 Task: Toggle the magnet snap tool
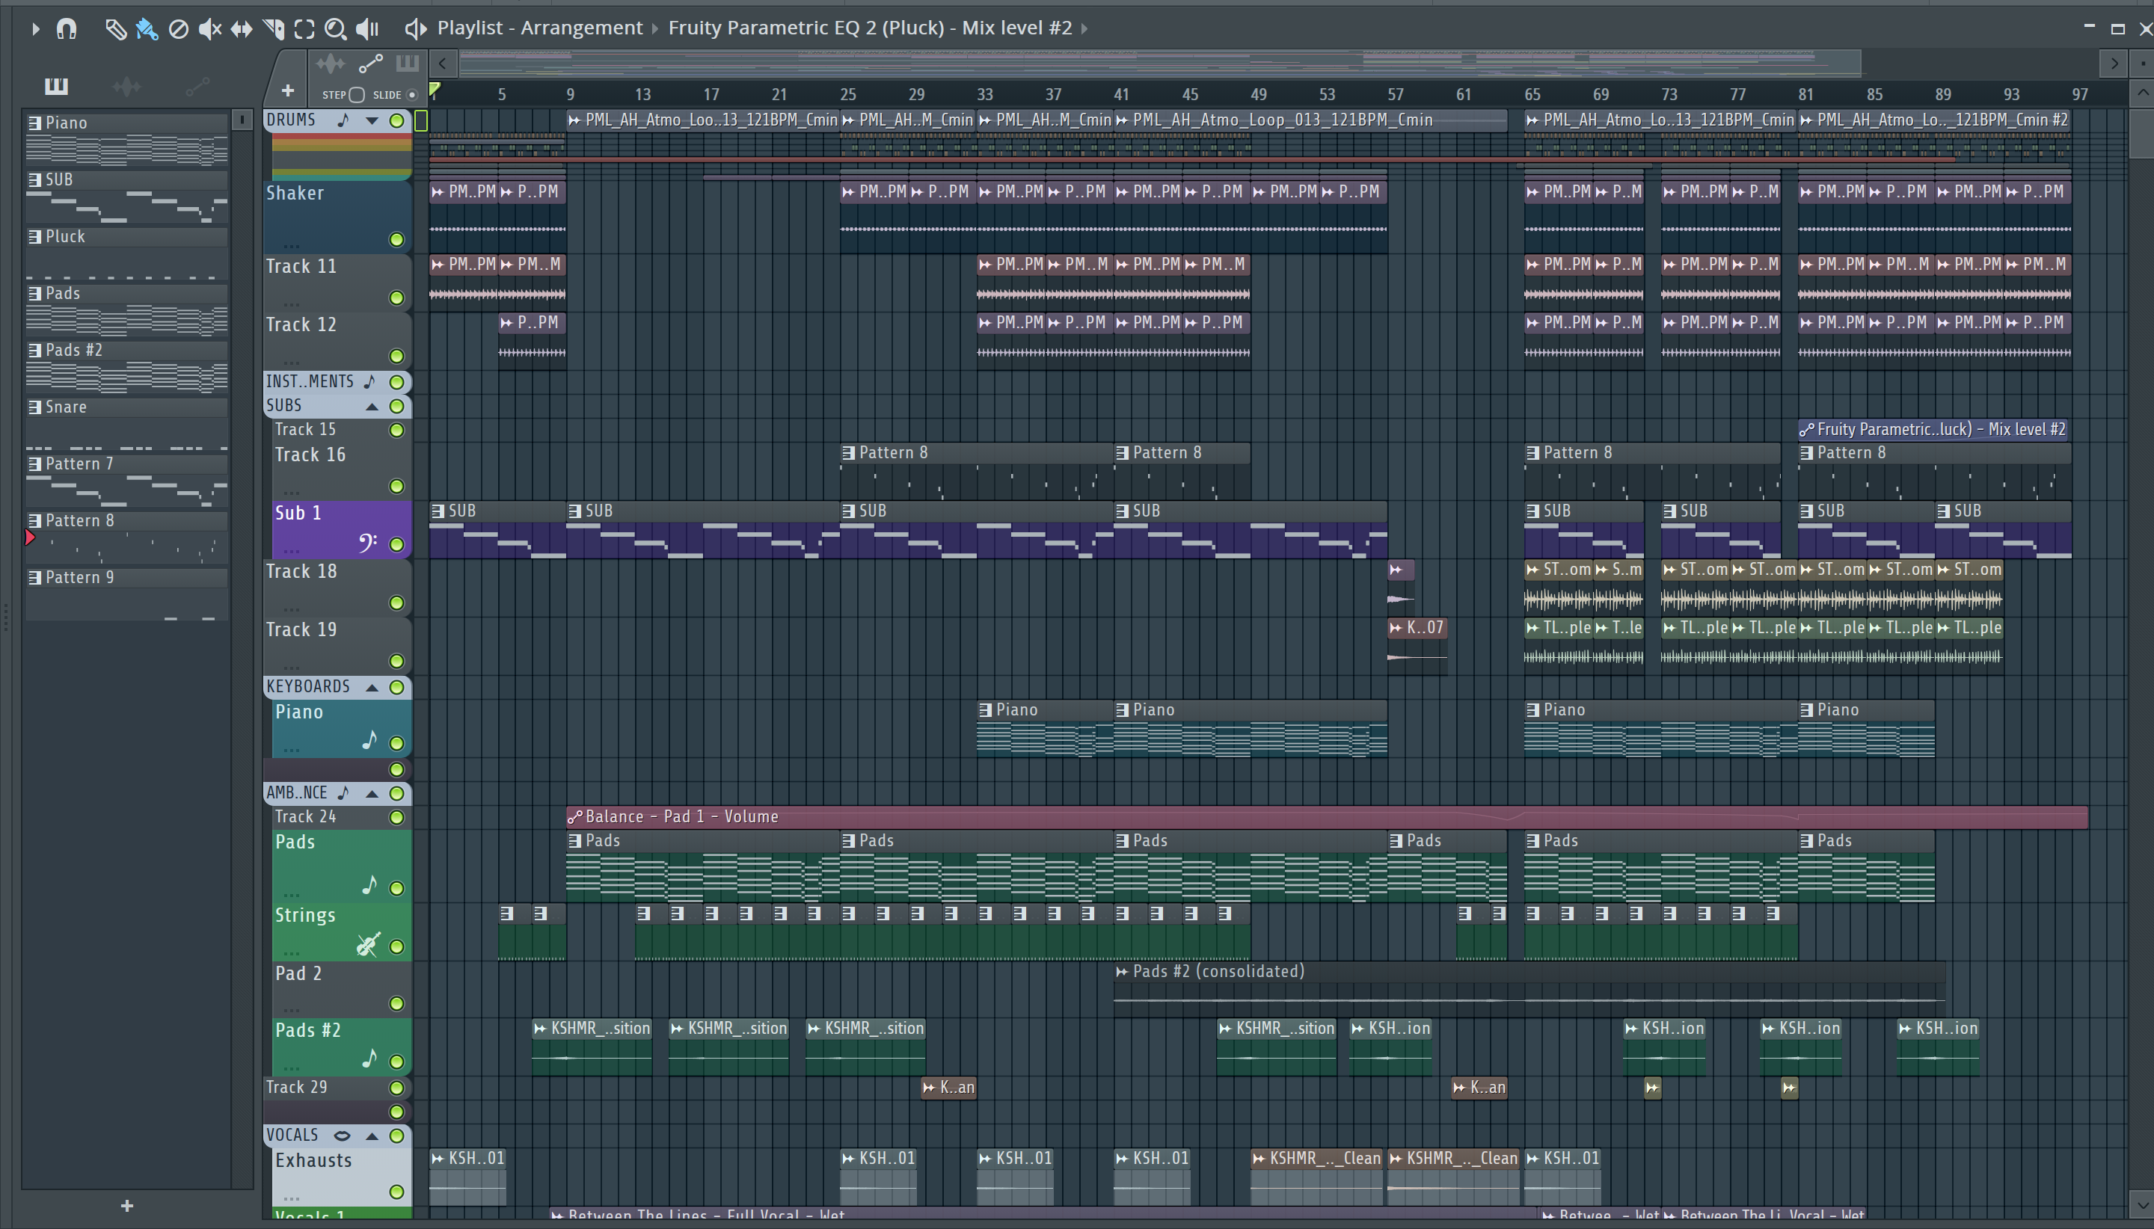coord(67,28)
